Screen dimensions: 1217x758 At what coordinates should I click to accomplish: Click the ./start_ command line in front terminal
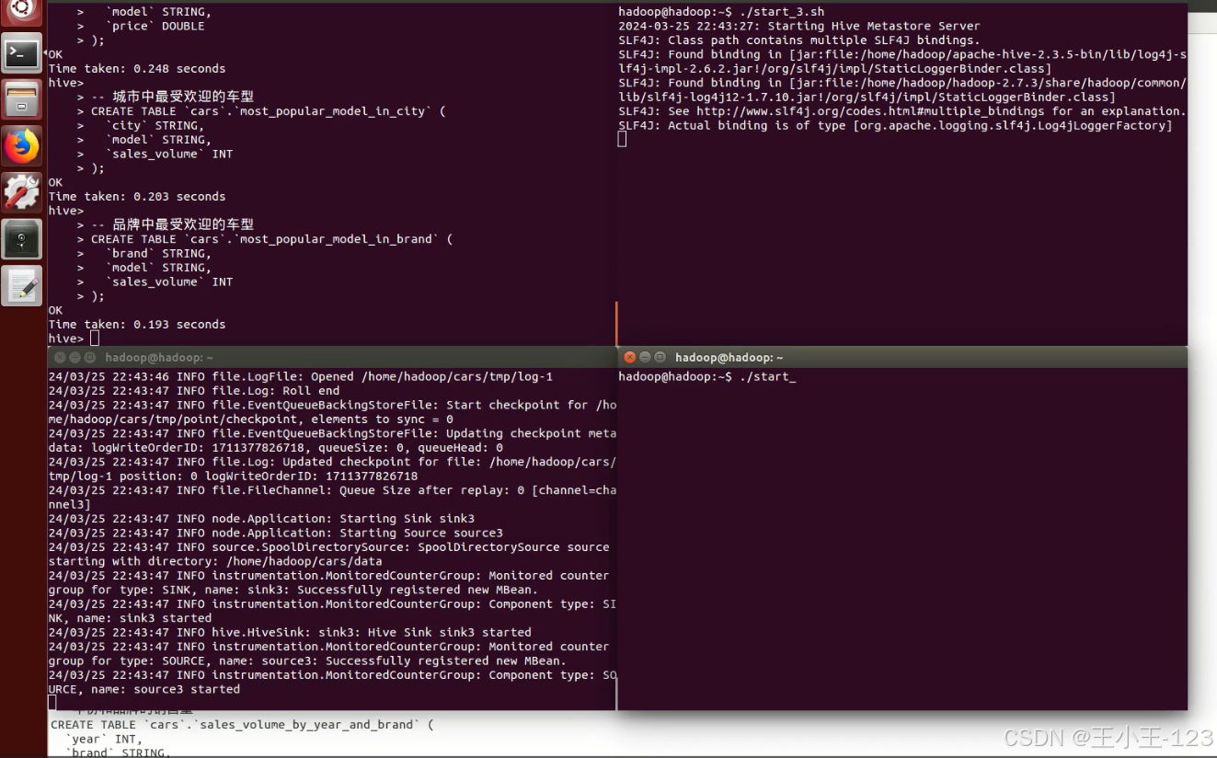[706, 377]
